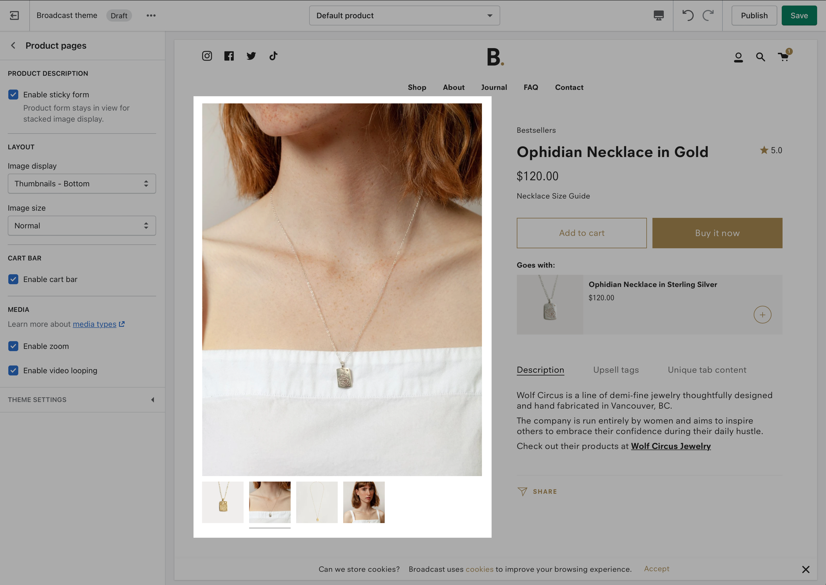Toggle the Enable zoom checkbox

(13, 346)
